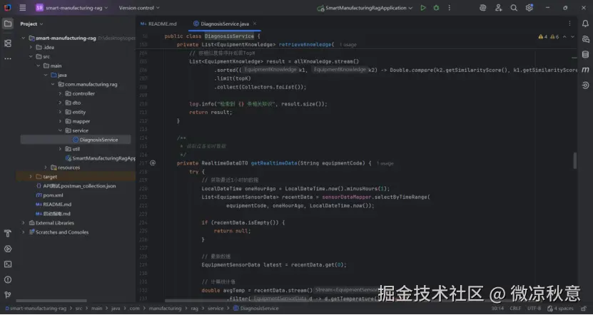Expand the dto package
Screen dimensions: 593x315
coord(60,103)
